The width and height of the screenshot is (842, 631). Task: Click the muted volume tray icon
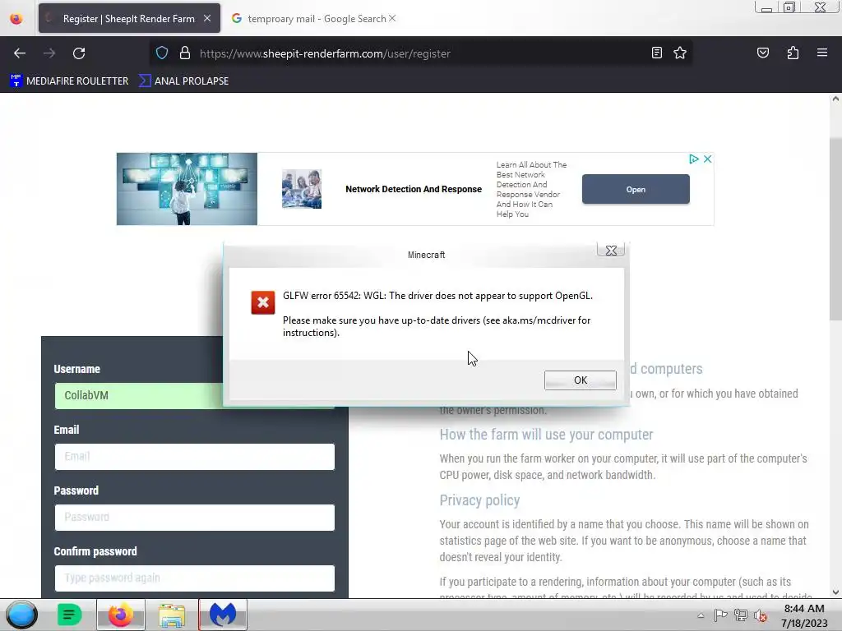(x=761, y=615)
